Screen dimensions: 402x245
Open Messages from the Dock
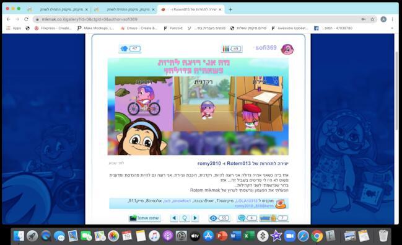click(x=59, y=236)
